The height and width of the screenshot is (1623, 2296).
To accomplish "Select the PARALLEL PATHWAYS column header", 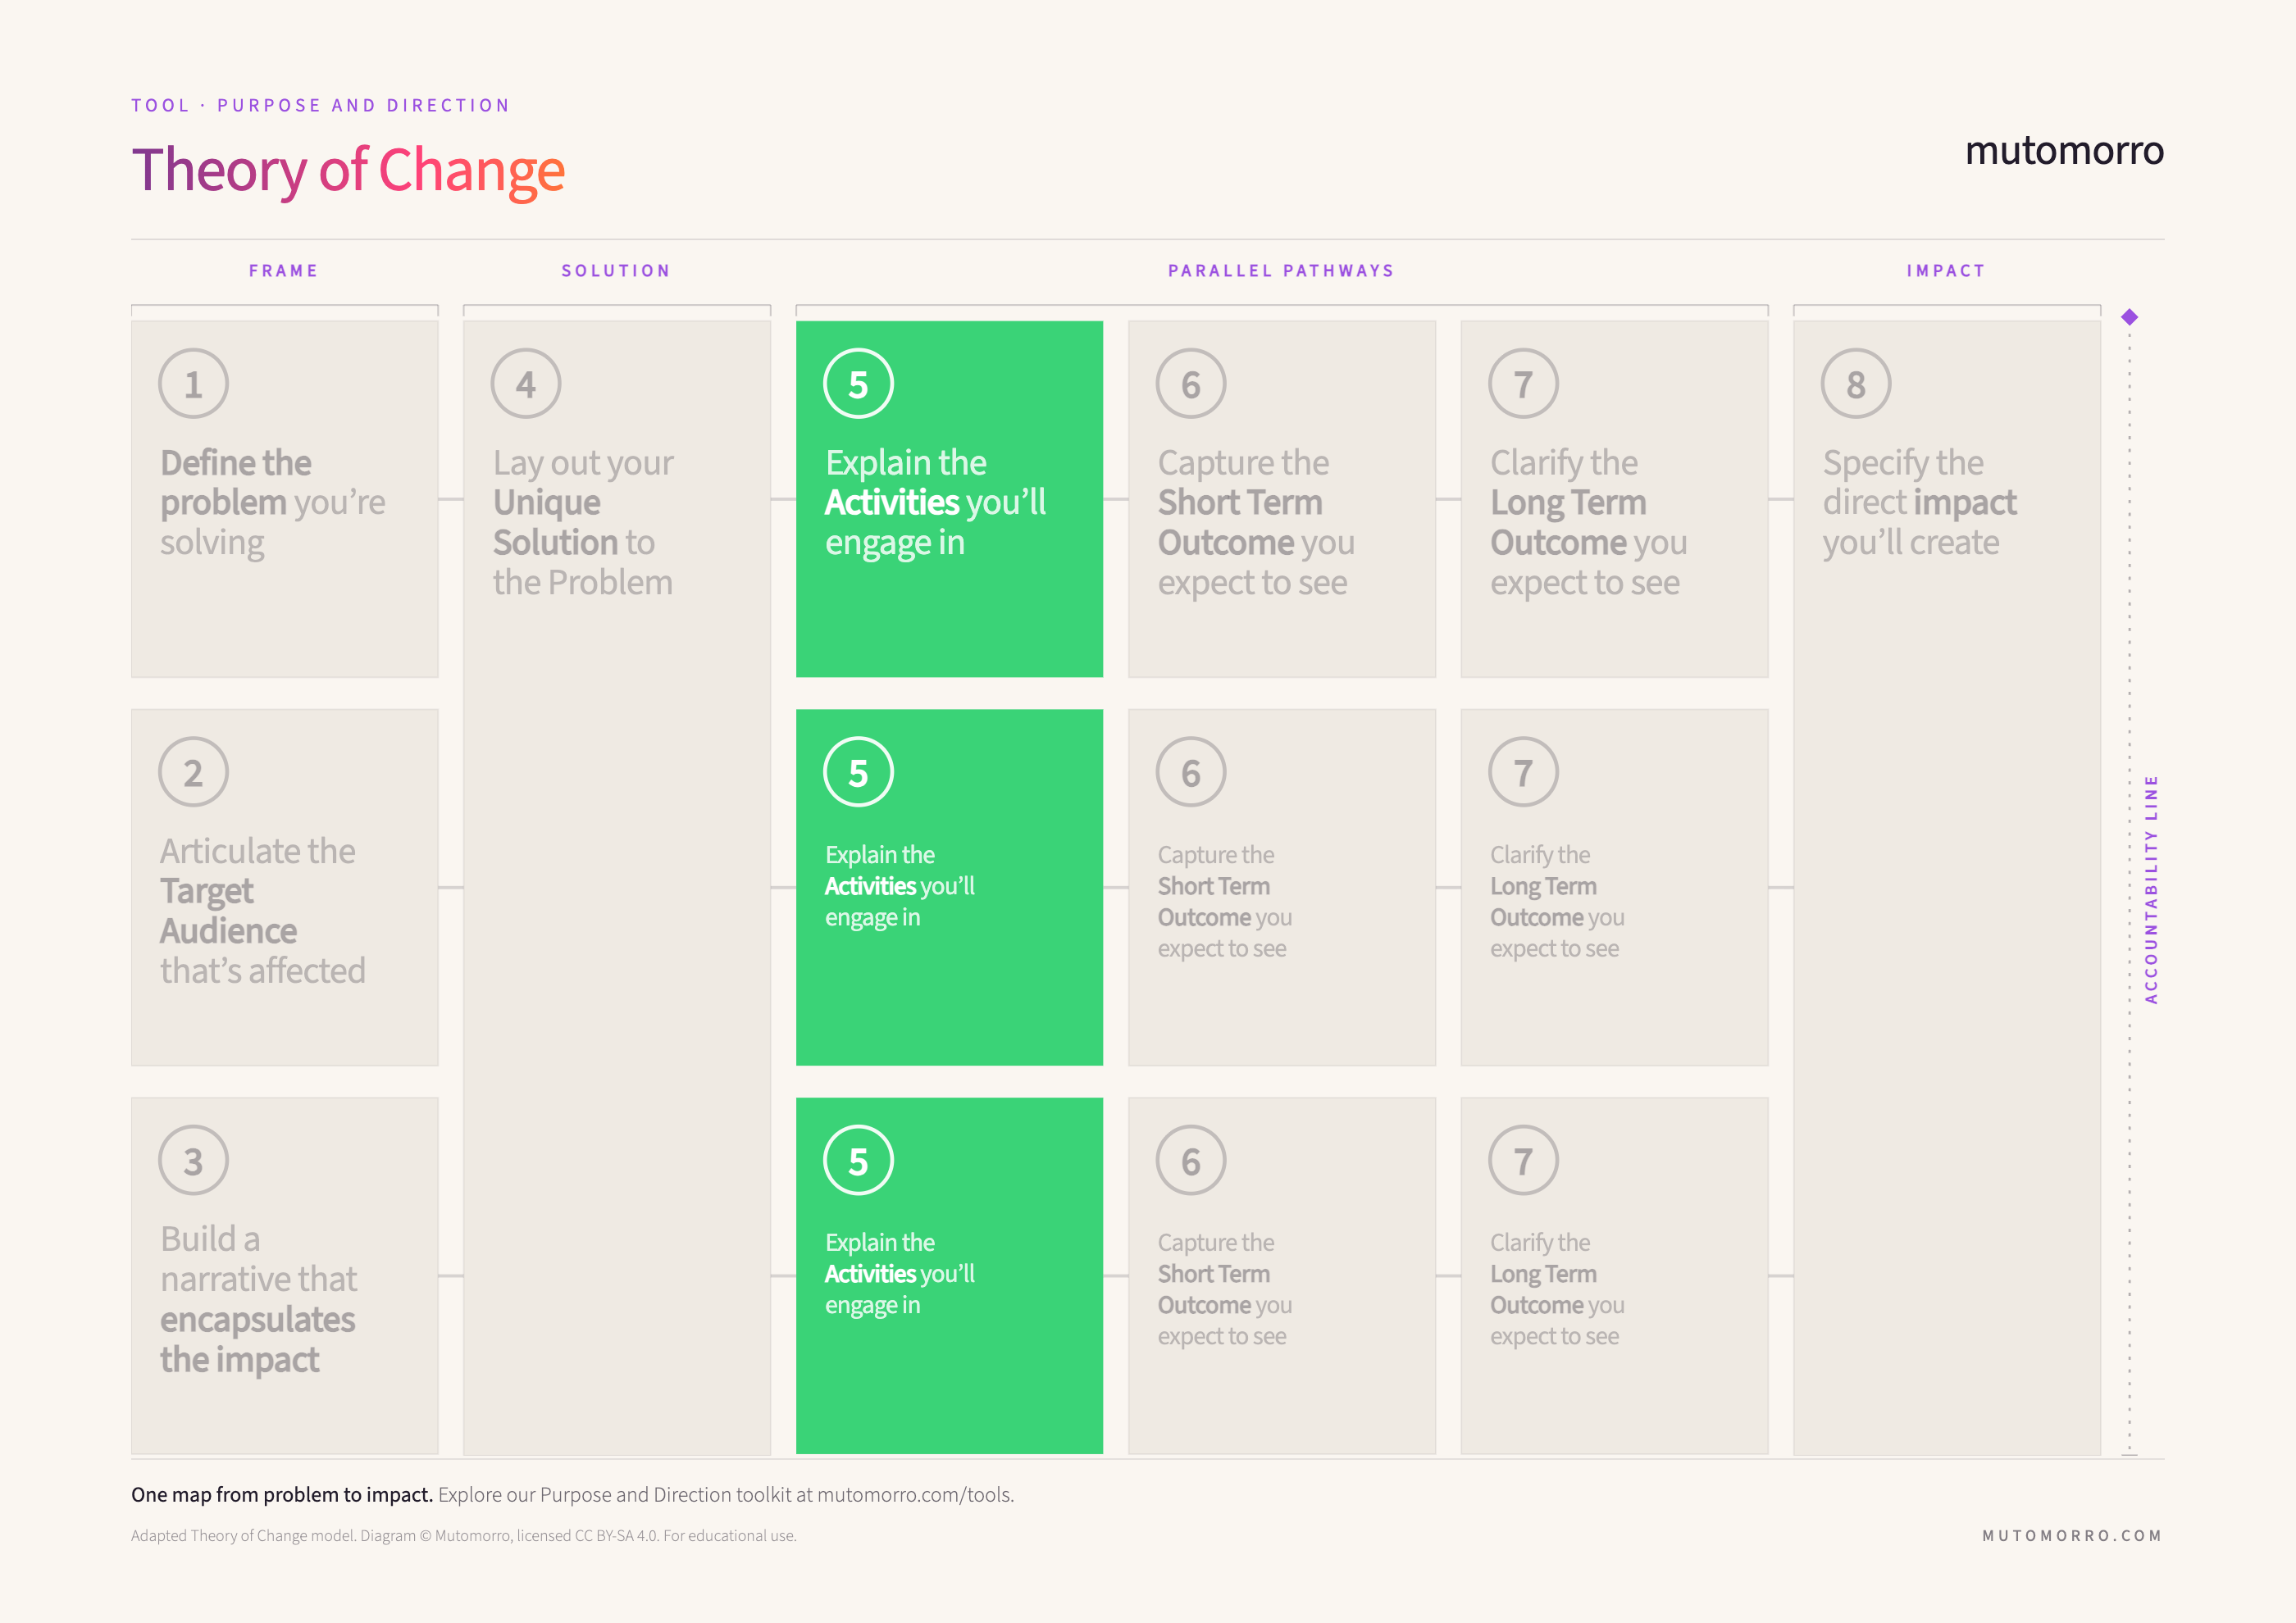I will (1281, 270).
